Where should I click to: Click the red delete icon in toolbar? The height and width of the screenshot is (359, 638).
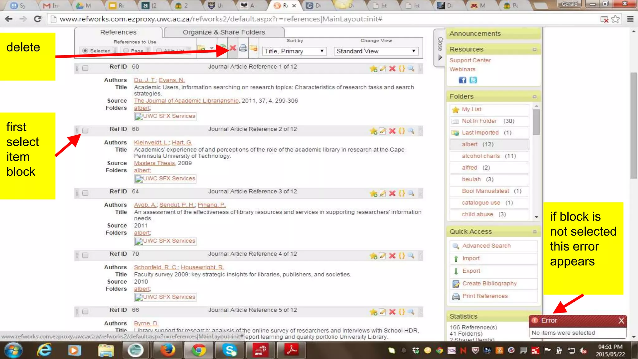click(x=232, y=48)
